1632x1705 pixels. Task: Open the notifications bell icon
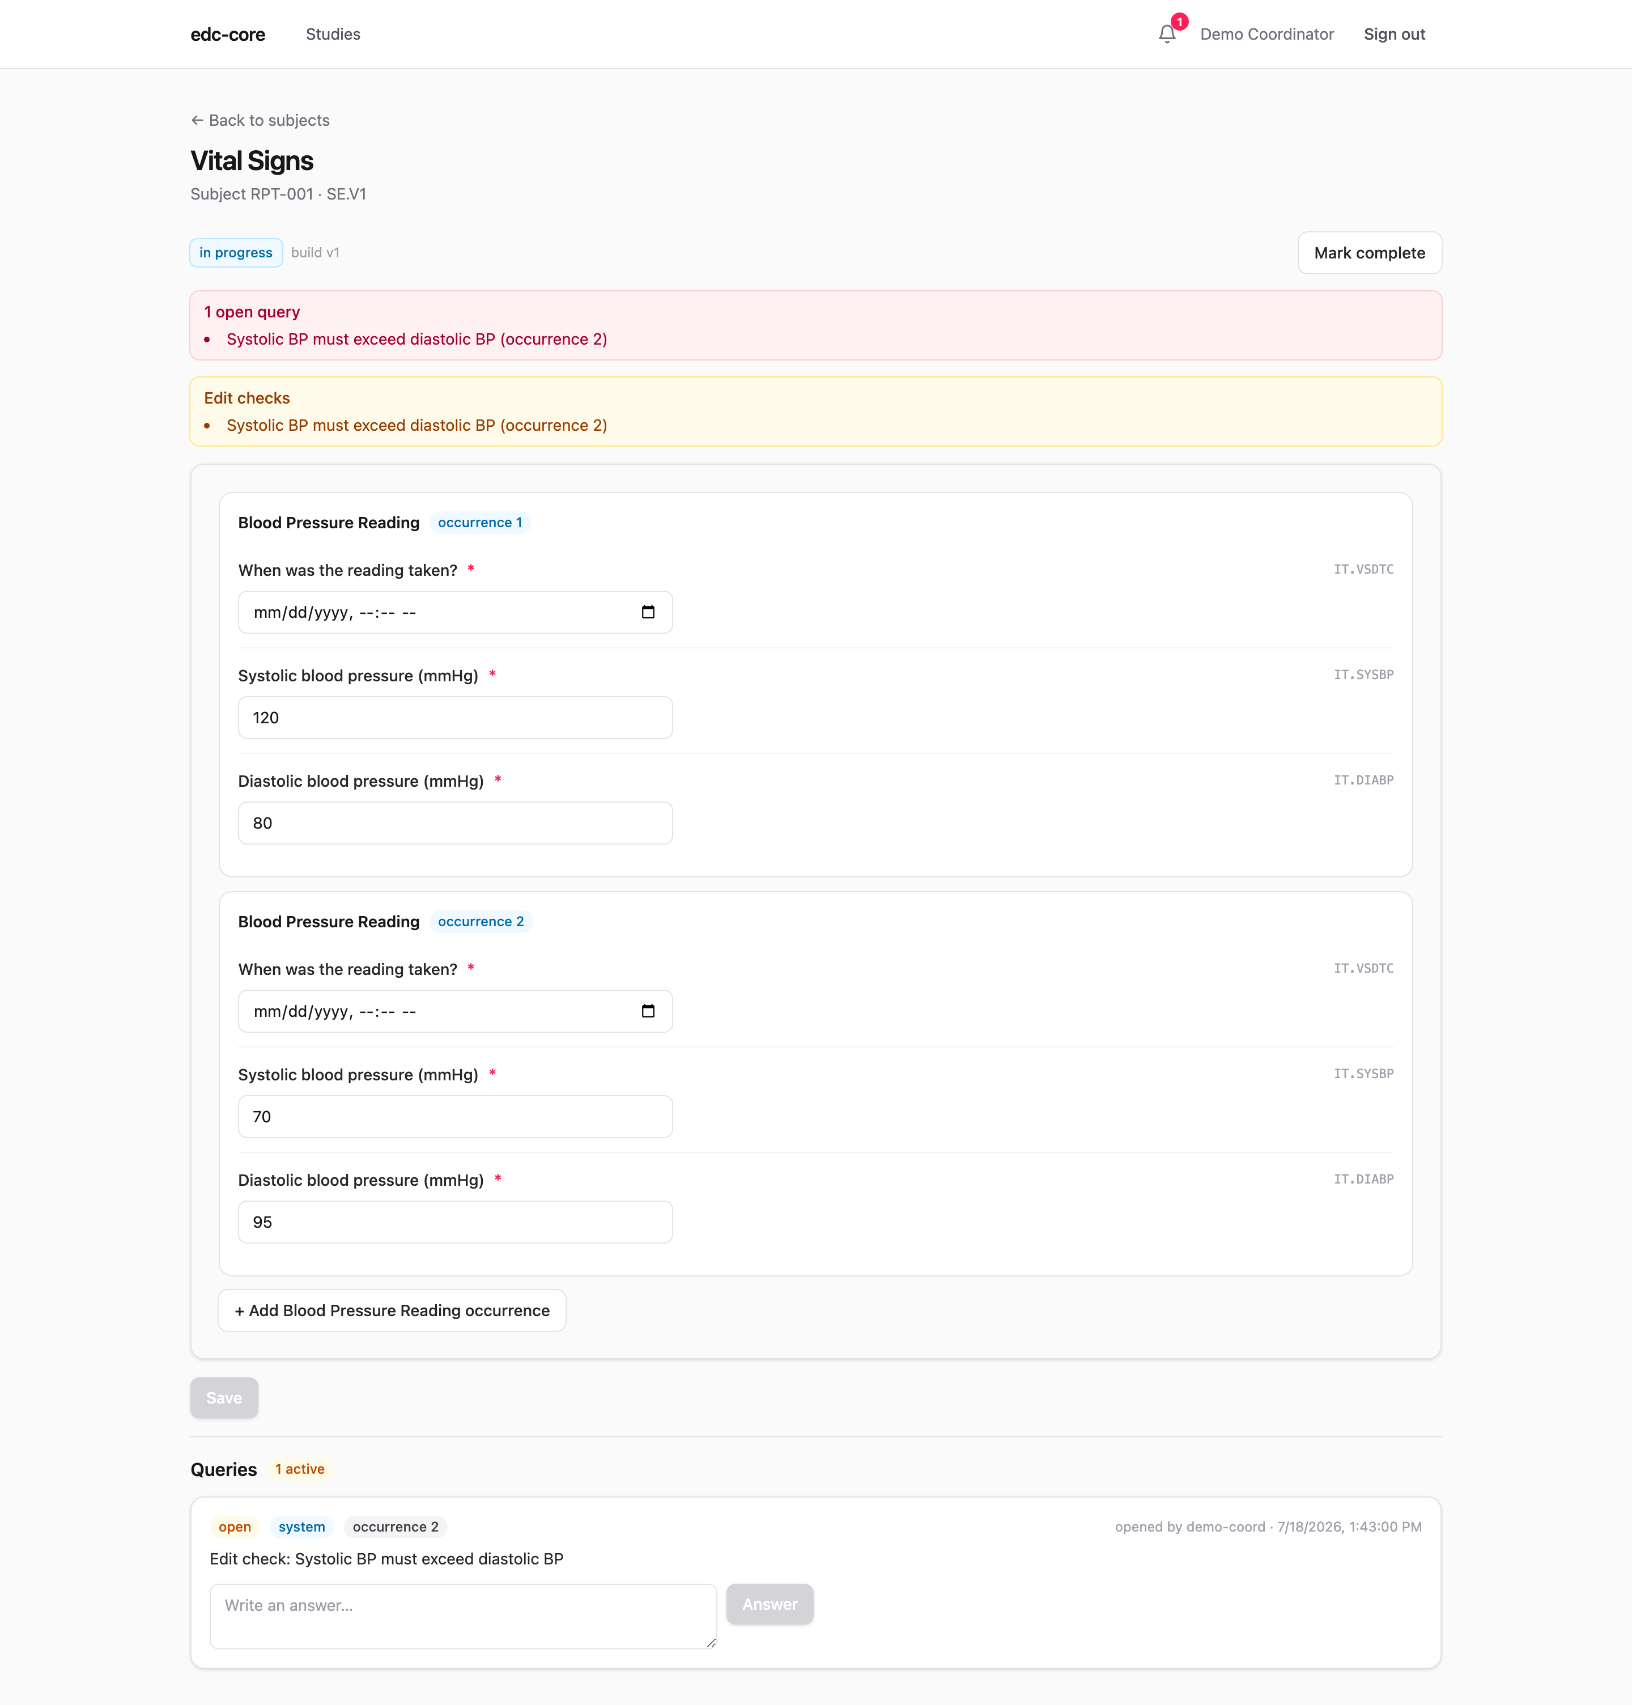[x=1167, y=34]
